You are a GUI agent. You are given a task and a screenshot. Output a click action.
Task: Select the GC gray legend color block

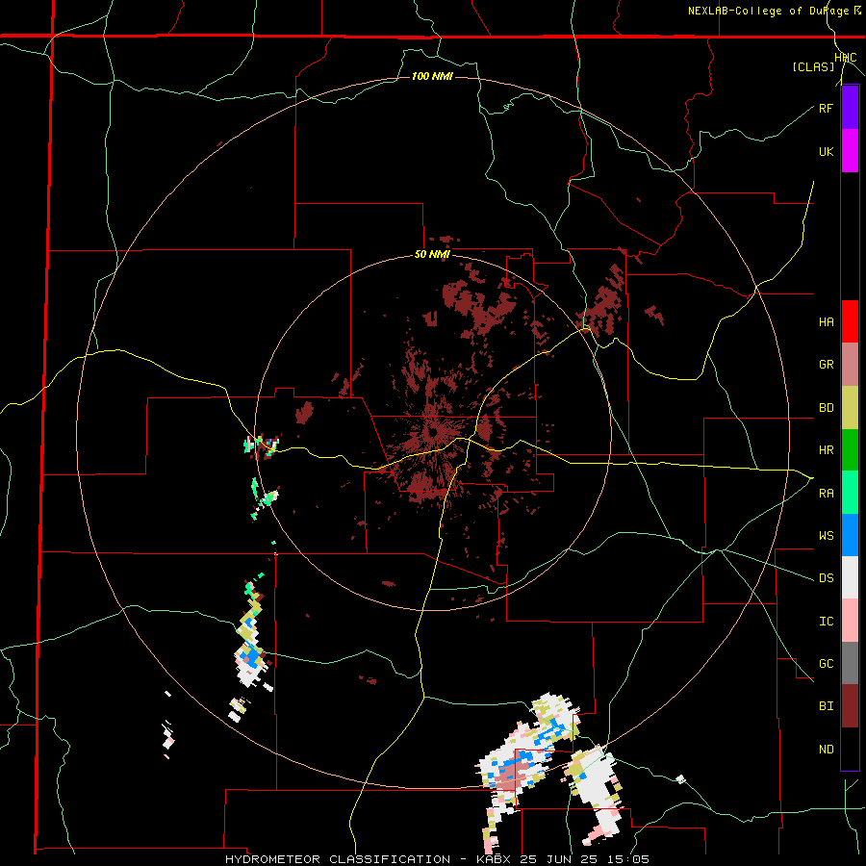(x=850, y=663)
